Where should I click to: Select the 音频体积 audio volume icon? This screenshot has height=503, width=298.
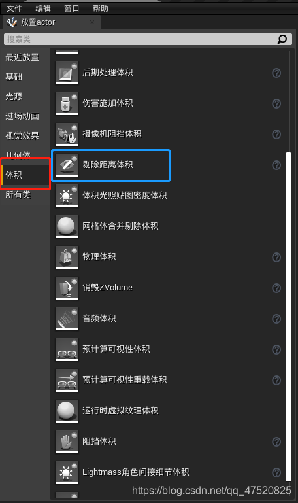[x=67, y=319]
